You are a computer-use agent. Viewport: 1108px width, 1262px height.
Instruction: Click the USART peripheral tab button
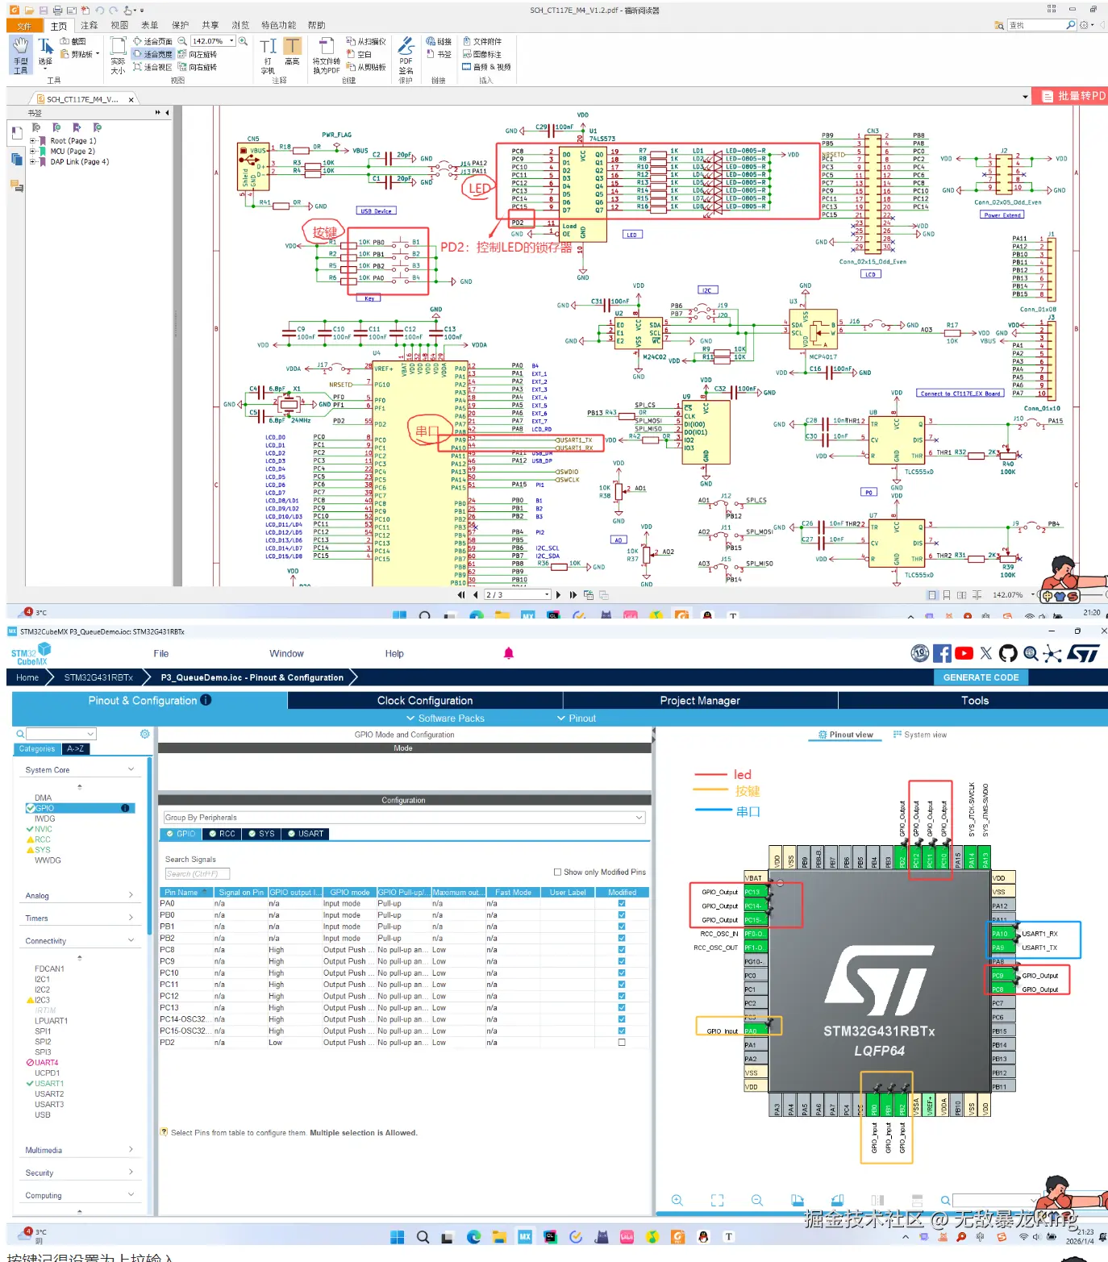pyautogui.click(x=306, y=834)
